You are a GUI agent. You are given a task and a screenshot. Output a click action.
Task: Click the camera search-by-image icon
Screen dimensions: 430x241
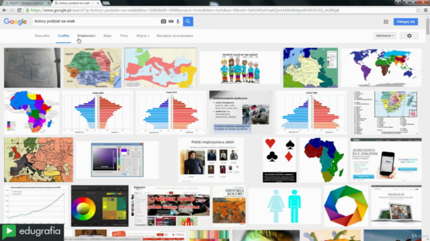[x=163, y=21]
